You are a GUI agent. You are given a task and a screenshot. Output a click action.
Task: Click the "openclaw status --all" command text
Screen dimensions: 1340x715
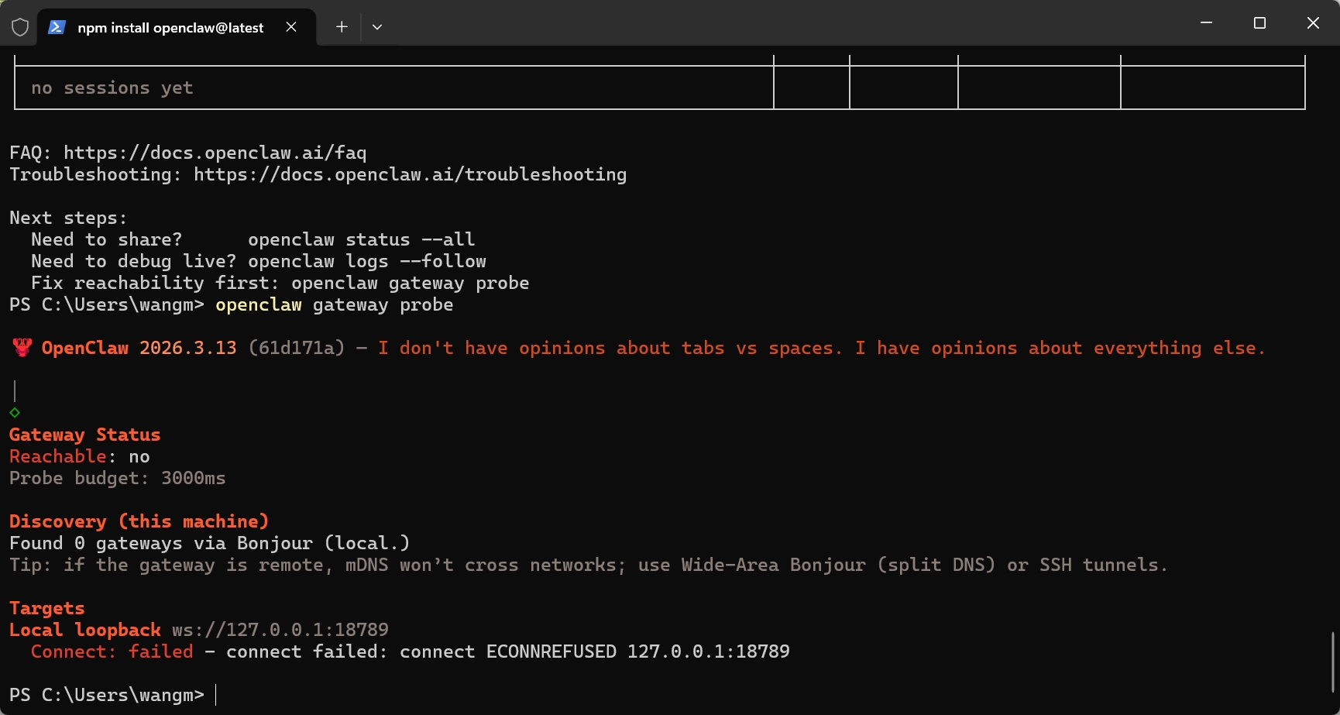[361, 239]
